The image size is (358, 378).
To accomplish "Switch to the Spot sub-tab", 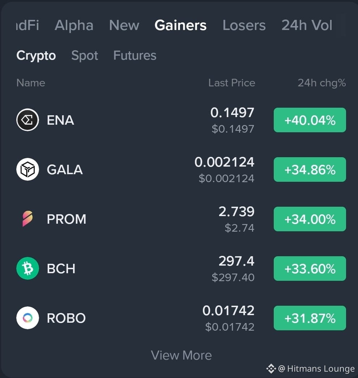I will point(85,55).
